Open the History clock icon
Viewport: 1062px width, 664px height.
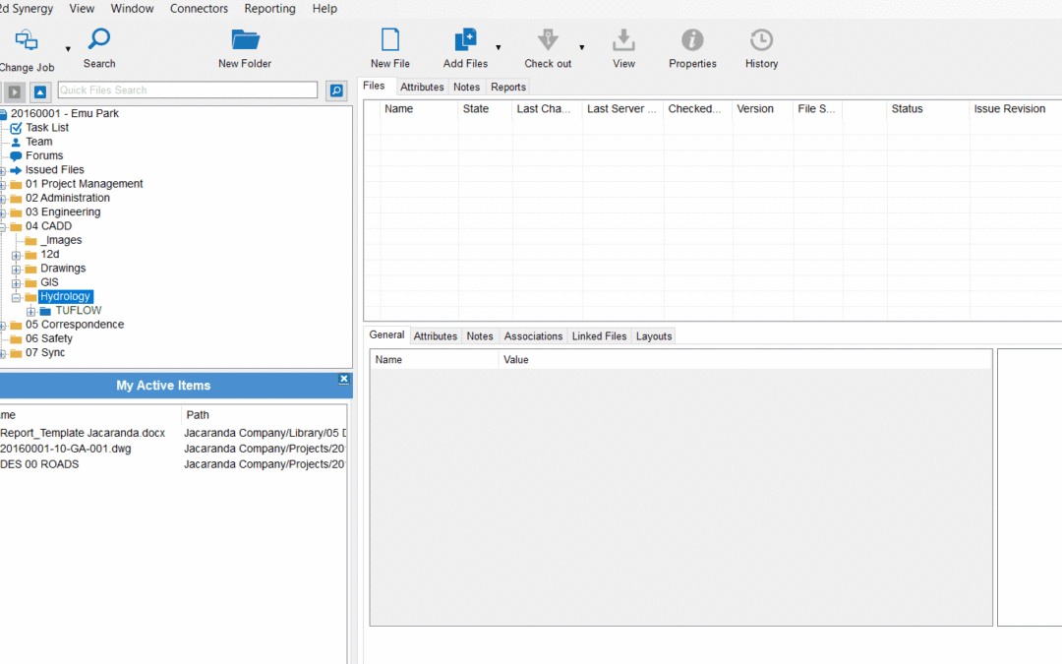click(x=761, y=40)
